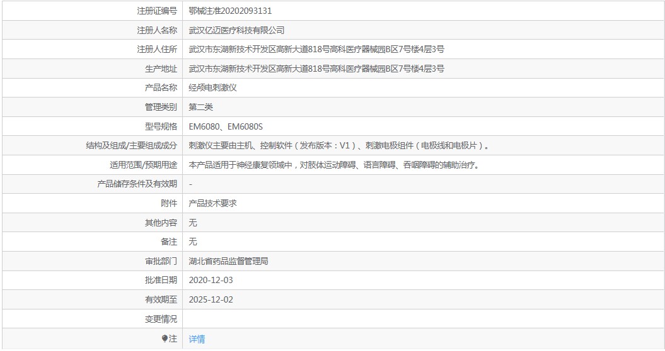Click the 产品名称 label

[x=161, y=87]
